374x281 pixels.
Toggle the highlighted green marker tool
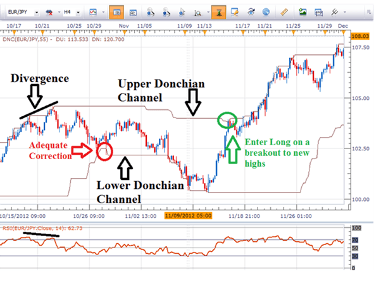pos(219,12)
